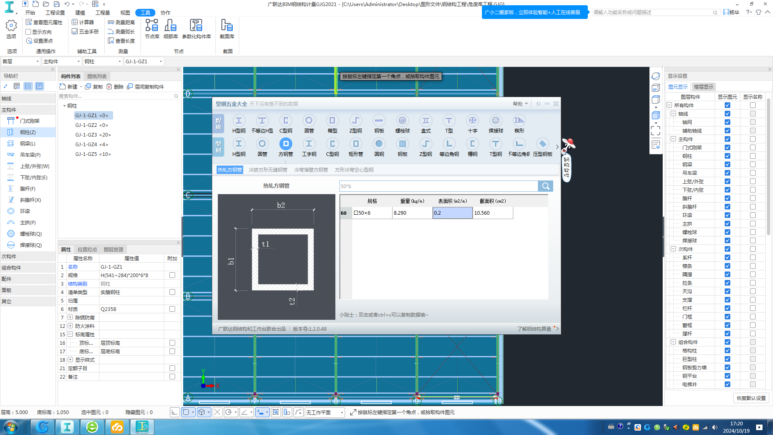773x435 pixels.
Task: Open the 节点库 node library
Action: click(152, 29)
